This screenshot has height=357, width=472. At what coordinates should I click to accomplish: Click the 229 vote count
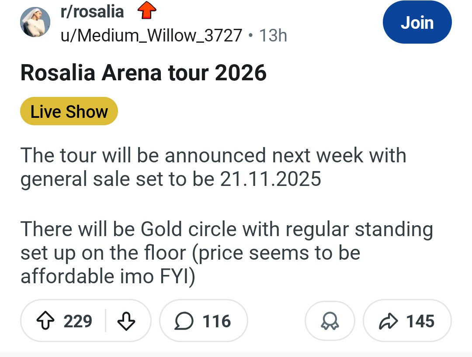point(78,322)
